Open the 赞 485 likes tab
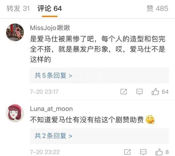Image resolution: width=175 pixels, height=156 pixels. (157, 8)
